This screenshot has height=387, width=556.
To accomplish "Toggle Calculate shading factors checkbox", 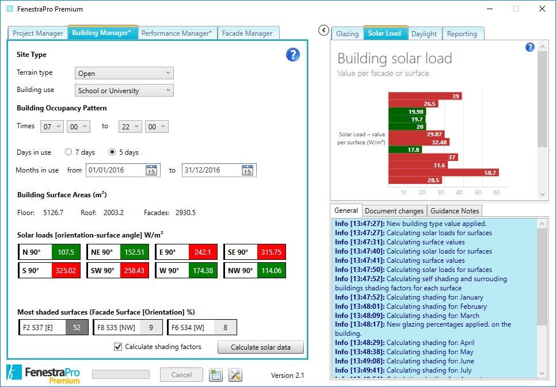I will click(118, 347).
